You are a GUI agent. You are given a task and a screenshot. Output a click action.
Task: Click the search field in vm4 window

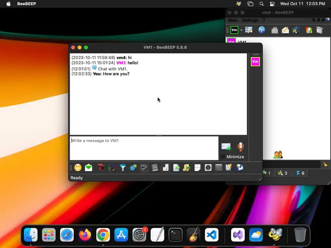point(292,164)
